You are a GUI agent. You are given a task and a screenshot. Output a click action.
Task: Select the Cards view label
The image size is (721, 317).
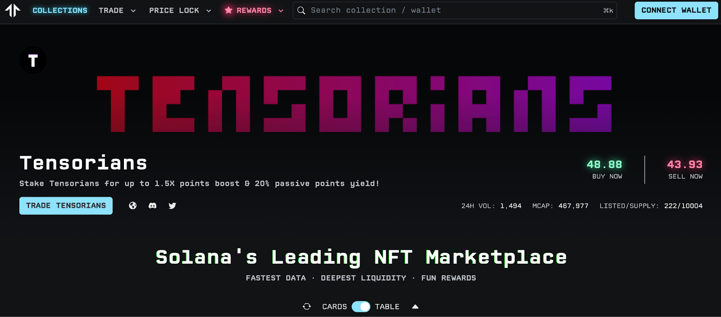tap(334, 307)
